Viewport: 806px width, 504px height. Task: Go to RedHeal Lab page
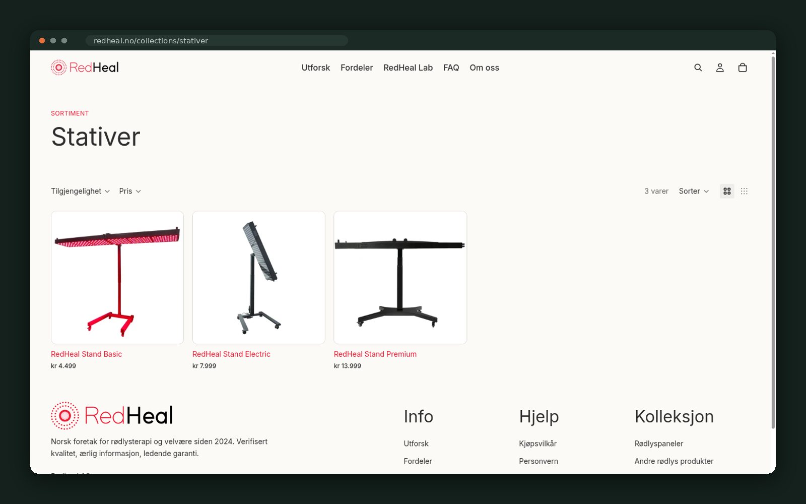pyautogui.click(x=408, y=68)
